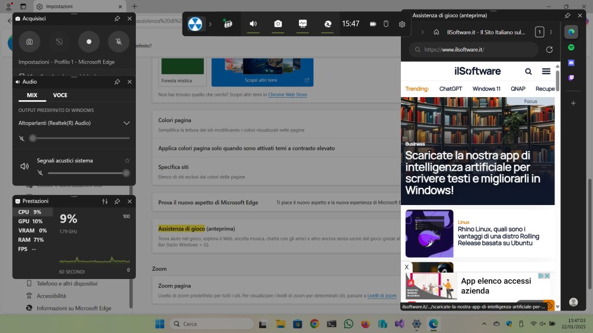Open Windows Start menu on taskbar
This screenshot has width=593, height=333.
point(160,324)
